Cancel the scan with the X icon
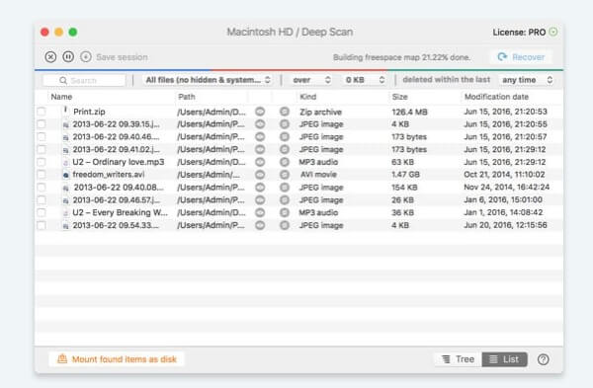Image resolution: width=593 pixels, height=388 pixels. 50,57
